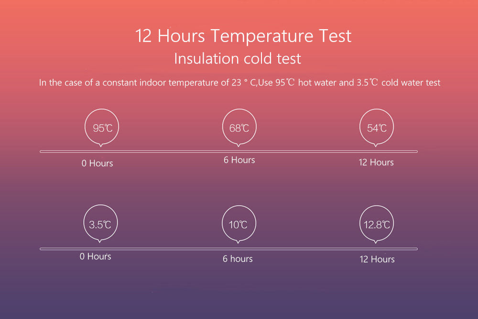Select the 3.5℃ cold water bubble

pyautogui.click(x=100, y=223)
